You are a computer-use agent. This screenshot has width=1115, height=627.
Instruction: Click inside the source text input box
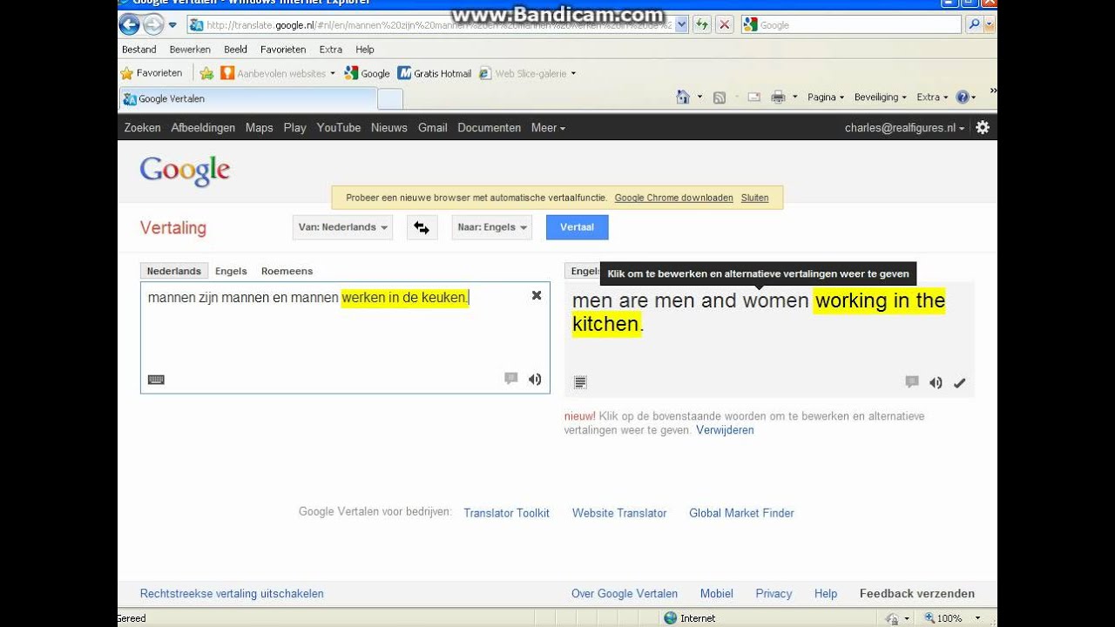pos(345,338)
